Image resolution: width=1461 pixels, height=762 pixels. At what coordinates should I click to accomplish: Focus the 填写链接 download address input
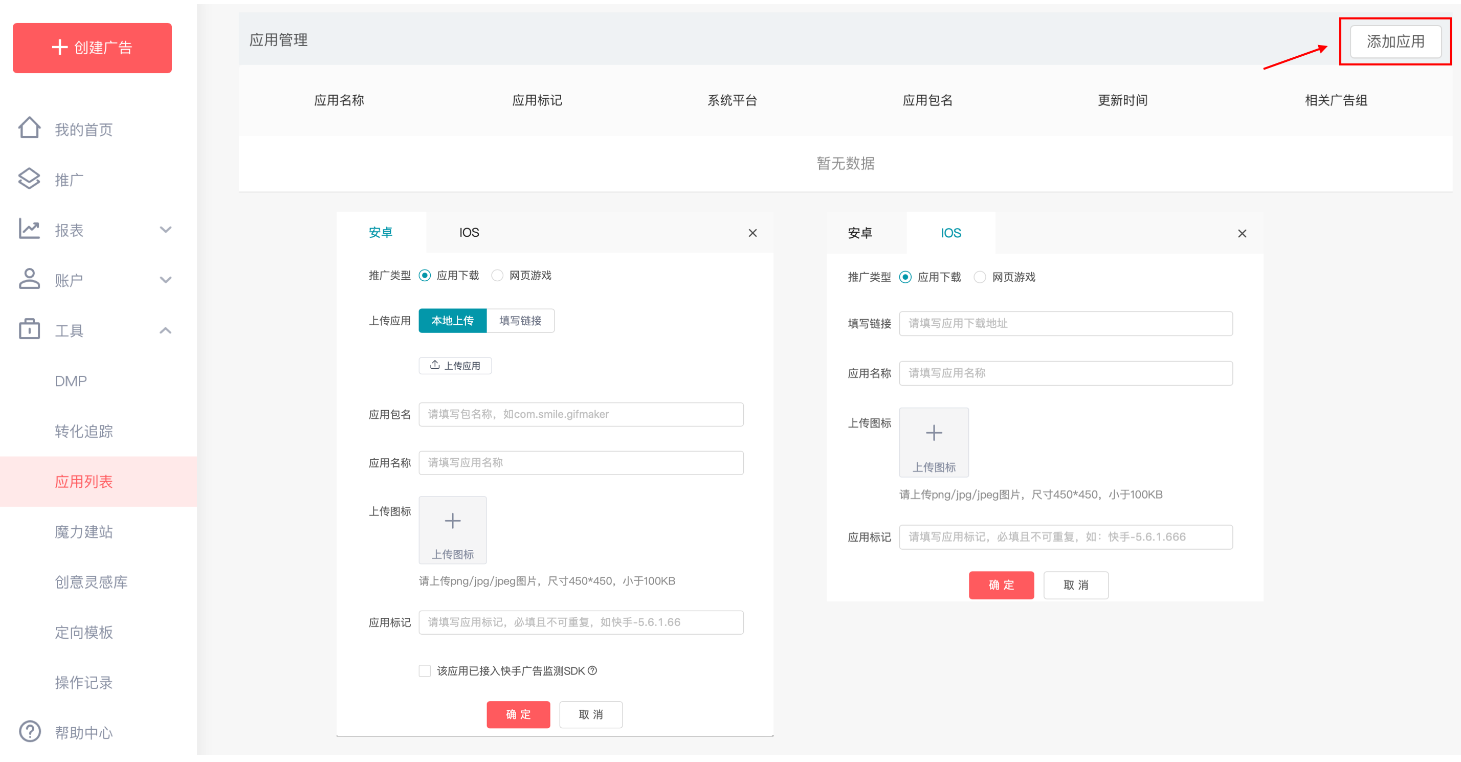point(1066,324)
